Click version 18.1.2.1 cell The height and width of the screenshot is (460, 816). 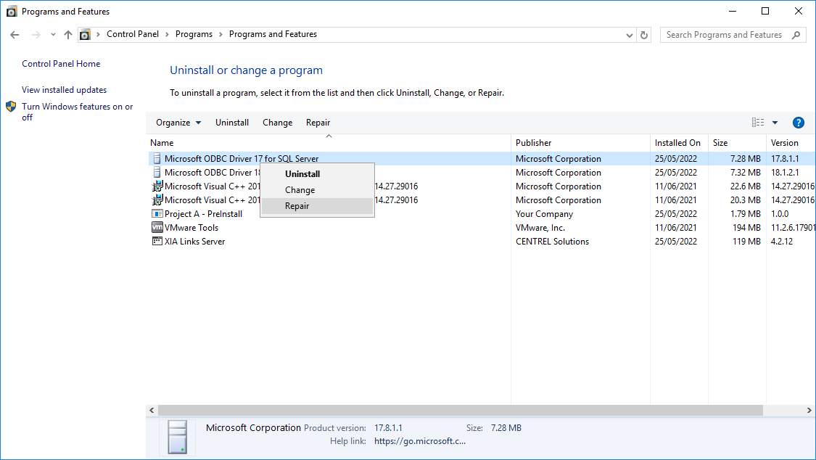(x=785, y=172)
